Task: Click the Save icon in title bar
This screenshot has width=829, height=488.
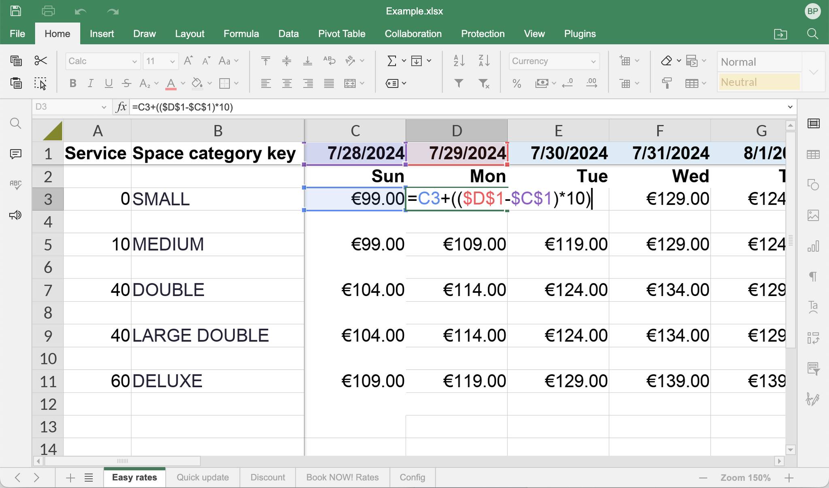Action: click(x=15, y=11)
